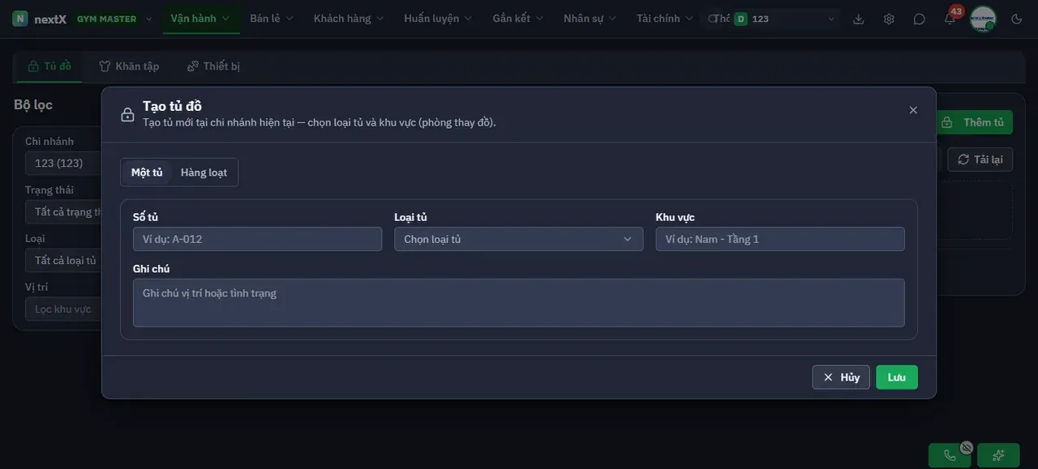Click the padlock icon beside Tạo tủ đồ title
Viewport: 1038px width, 469px height.
coord(127,114)
